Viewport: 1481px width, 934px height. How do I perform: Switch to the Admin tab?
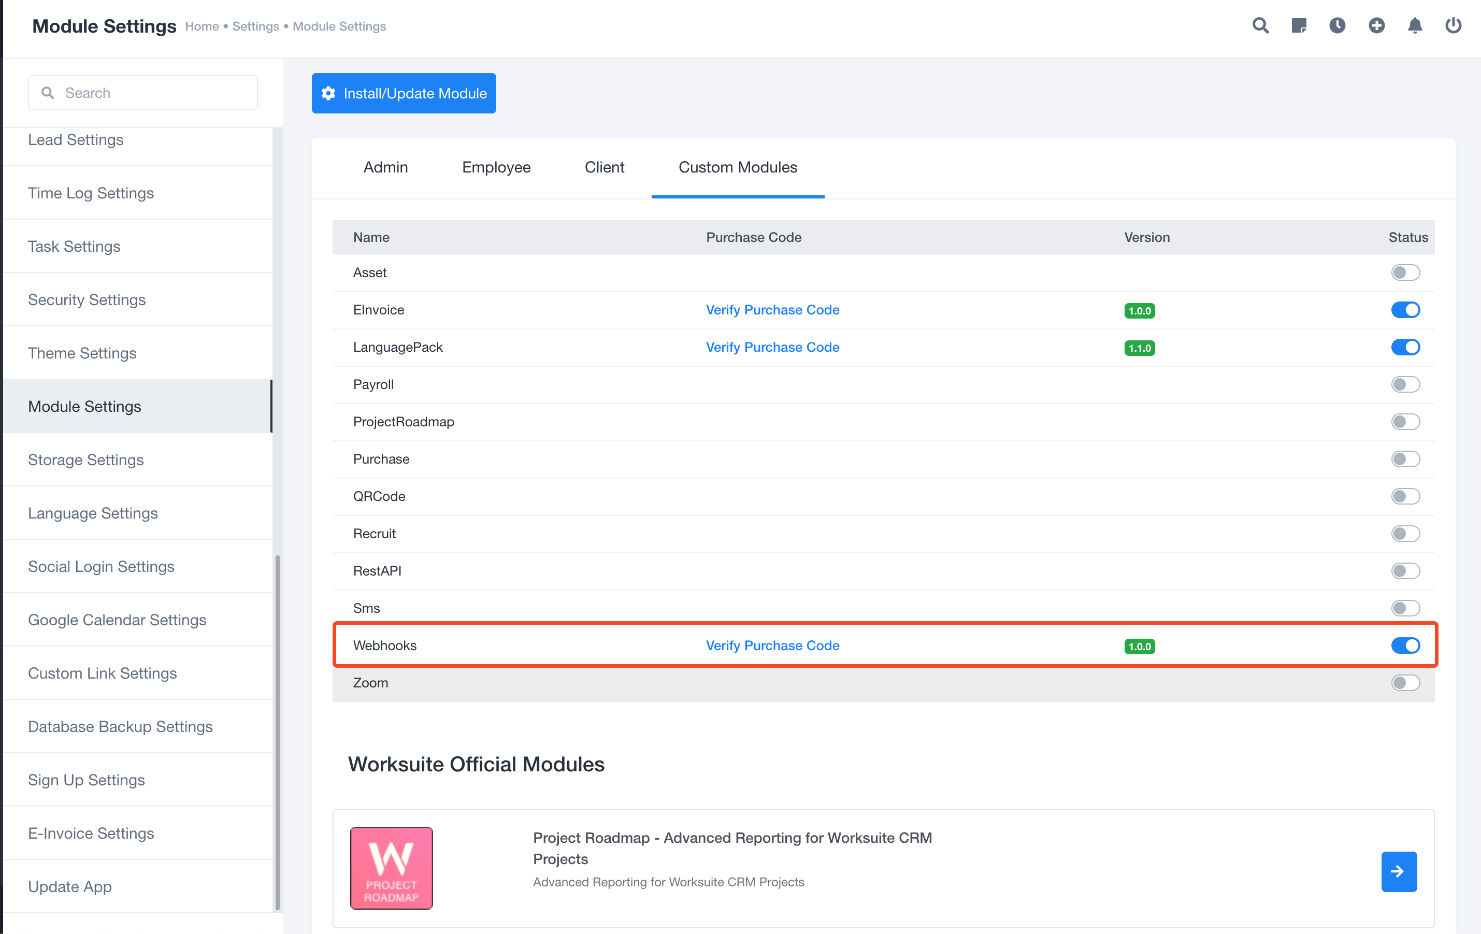[385, 167]
